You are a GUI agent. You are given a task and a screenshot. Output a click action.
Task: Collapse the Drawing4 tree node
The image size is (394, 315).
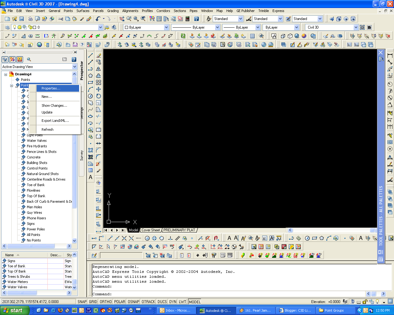coord(6,74)
